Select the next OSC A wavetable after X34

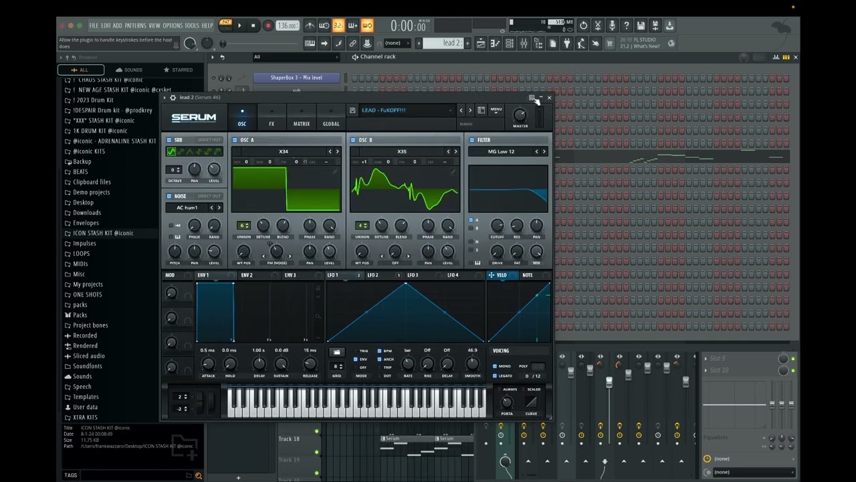pos(337,151)
